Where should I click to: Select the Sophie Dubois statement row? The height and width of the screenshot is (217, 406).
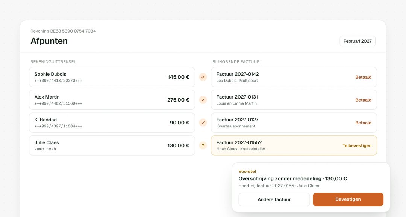112,77
